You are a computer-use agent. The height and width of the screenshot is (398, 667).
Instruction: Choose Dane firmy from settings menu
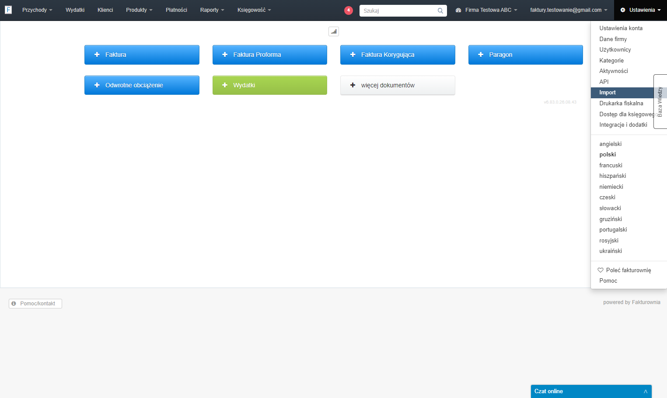pos(613,39)
